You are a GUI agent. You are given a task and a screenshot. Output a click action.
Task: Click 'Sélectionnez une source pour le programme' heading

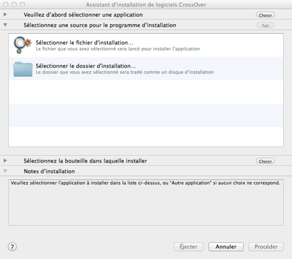100,25
